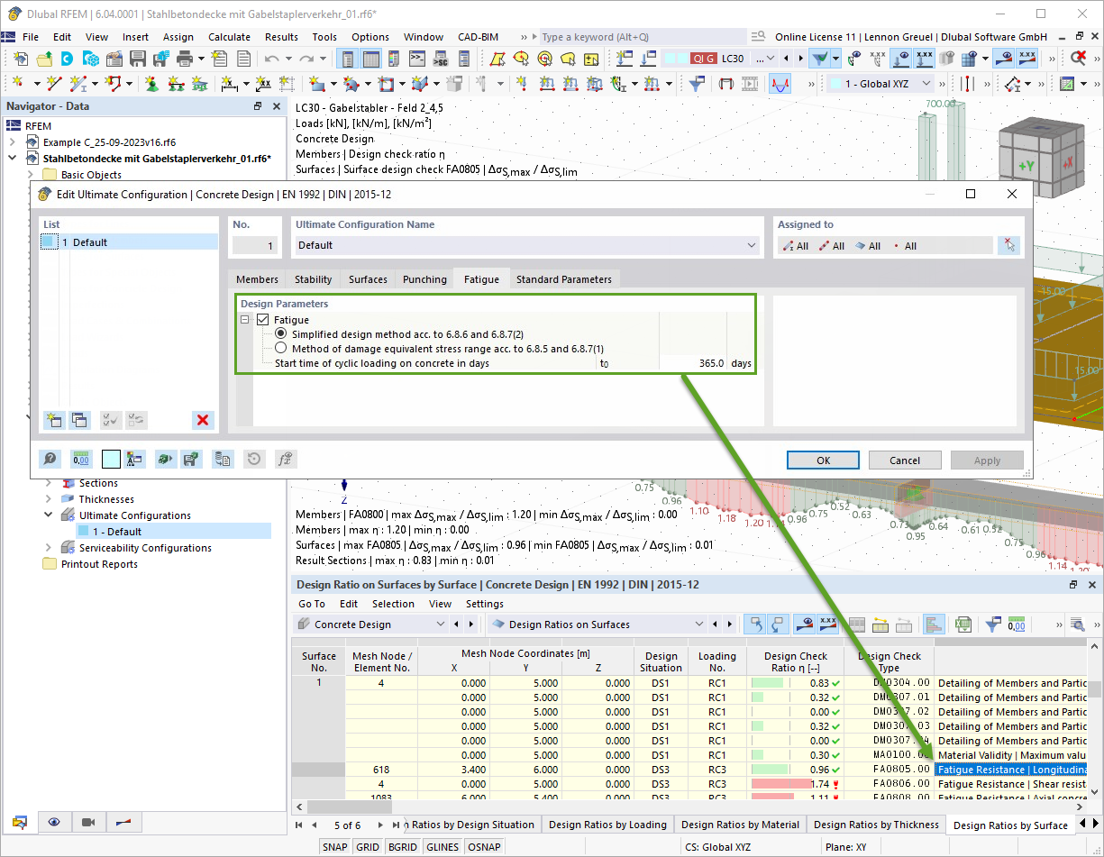Click the select objects cursor icon near Assigned to
This screenshot has height=857, width=1104.
click(x=1008, y=245)
